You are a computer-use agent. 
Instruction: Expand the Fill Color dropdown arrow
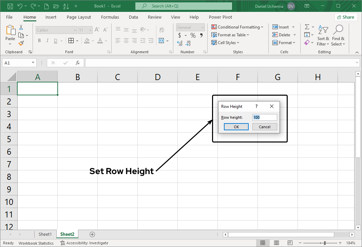click(92, 40)
